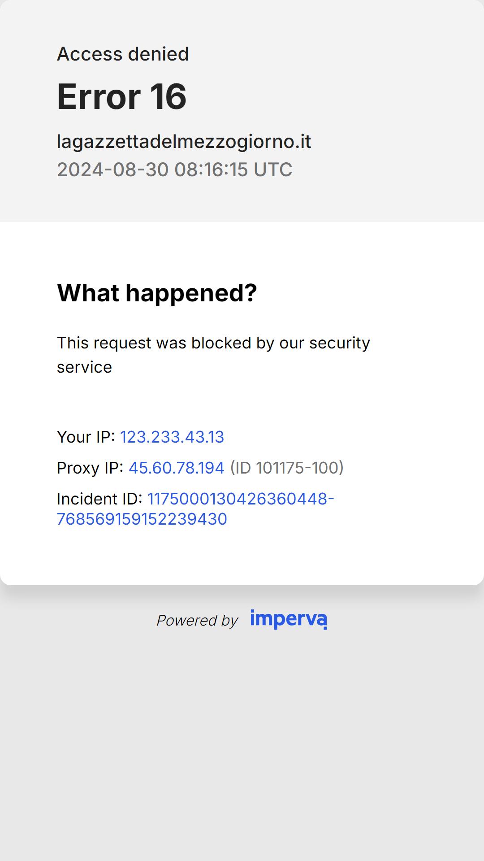Select the Your IP address 123.233.43.13
Screen dimensions: 484x861
point(172,437)
